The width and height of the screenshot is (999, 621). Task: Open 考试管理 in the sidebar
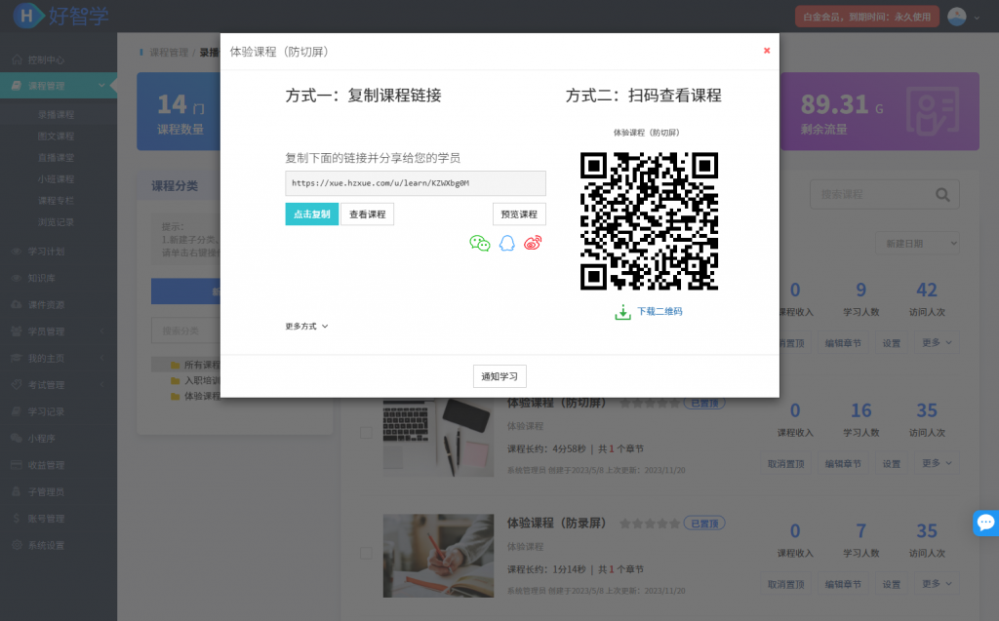[59, 385]
